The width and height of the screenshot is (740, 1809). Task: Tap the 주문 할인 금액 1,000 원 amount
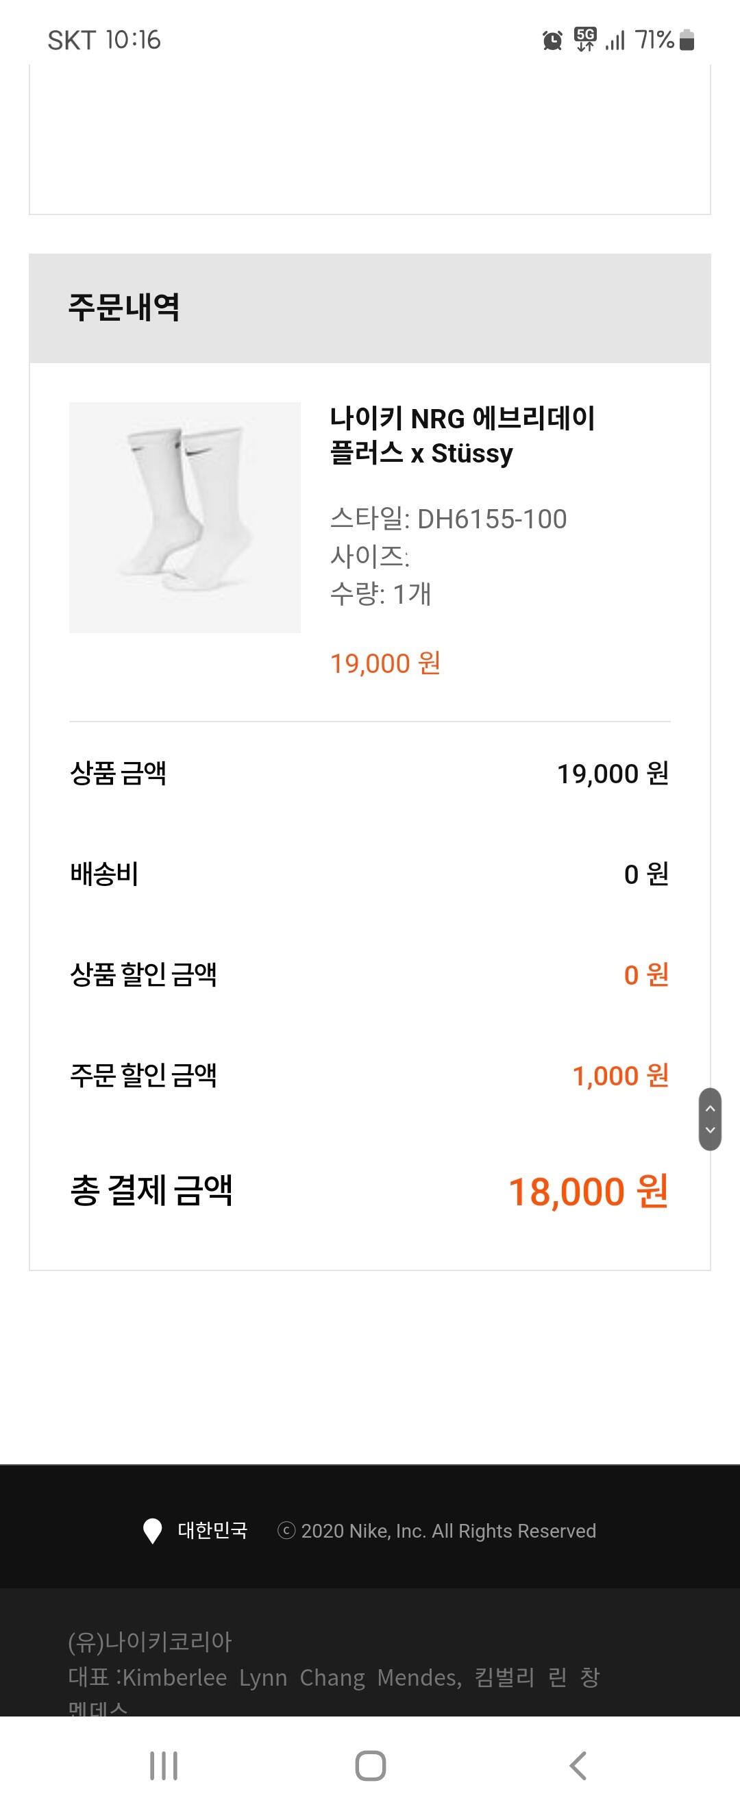tap(620, 1076)
